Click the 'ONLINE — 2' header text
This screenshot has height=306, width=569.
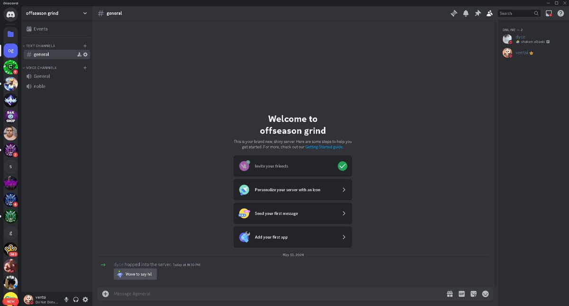click(x=513, y=29)
